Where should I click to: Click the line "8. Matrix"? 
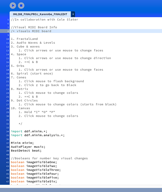click(19, 89)
